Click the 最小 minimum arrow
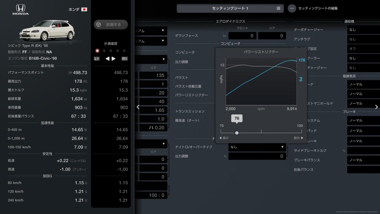 click(224, 138)
